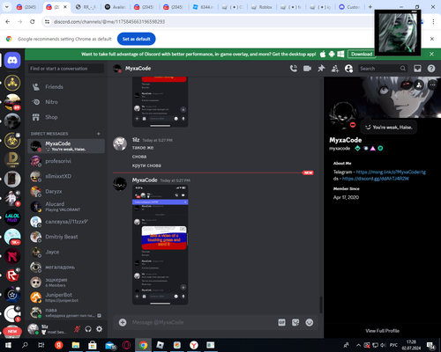
Task: Click the volume icon in system tray
Action: click(383, 345)
